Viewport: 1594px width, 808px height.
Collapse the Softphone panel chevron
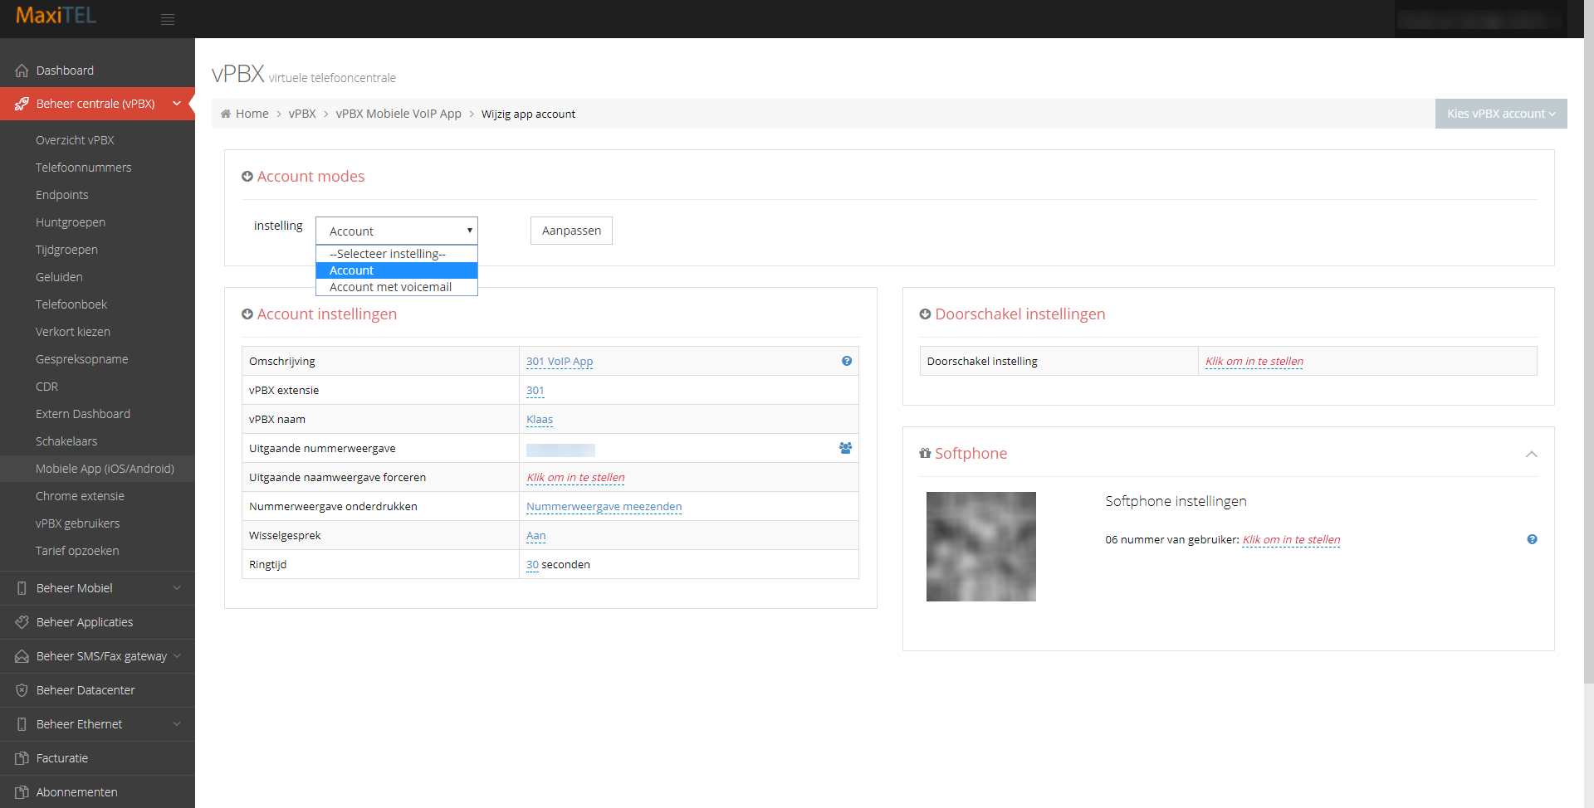(1531, 454)
